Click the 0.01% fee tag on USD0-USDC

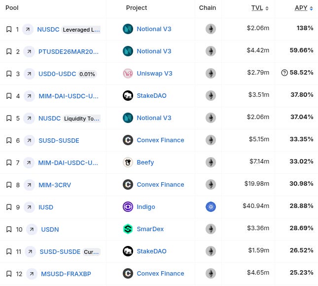(x=87, y=74)
